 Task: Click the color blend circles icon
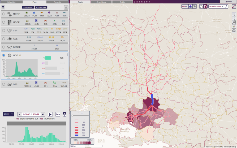[191, 6]
